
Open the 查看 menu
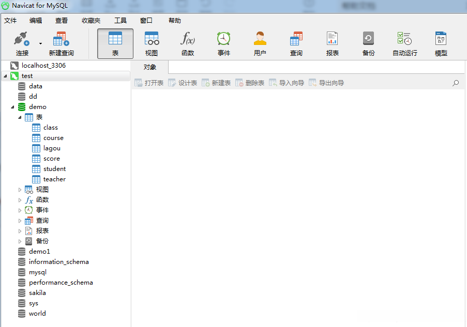62,21
